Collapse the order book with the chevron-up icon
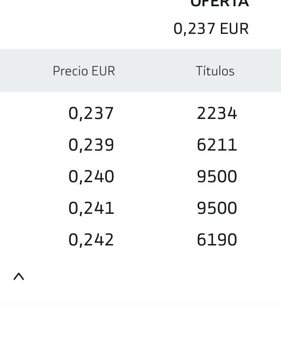The width and height of the screenshot is (281, 339). [x=19, y=277]
